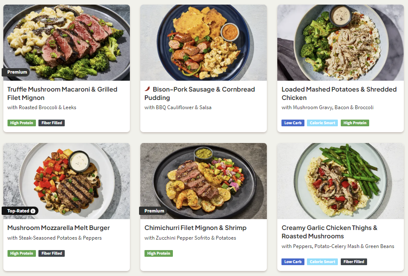This screenshot has height=276, width=408.
Task: Click Premium badge on Truffle Mushroom Macaroni
Action: click(x=17, y=72)
